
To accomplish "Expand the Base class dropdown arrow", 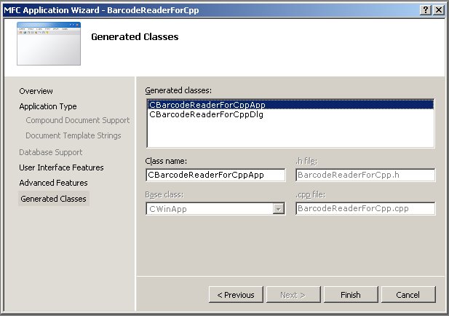I will [x=278, y=209].
